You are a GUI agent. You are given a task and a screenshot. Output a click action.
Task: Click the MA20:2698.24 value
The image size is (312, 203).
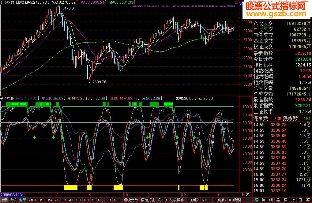[x=92, y=2]
